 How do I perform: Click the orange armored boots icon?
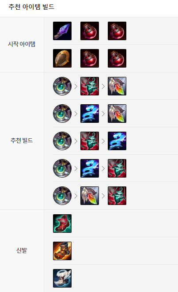point(62,251)
